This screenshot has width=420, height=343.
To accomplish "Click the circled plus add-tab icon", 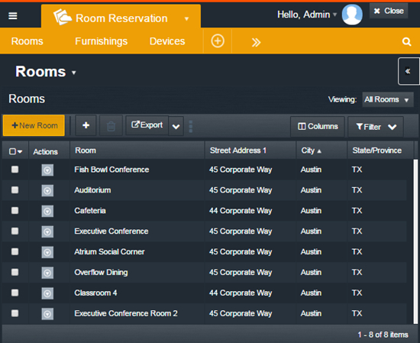I will point(218,41).
